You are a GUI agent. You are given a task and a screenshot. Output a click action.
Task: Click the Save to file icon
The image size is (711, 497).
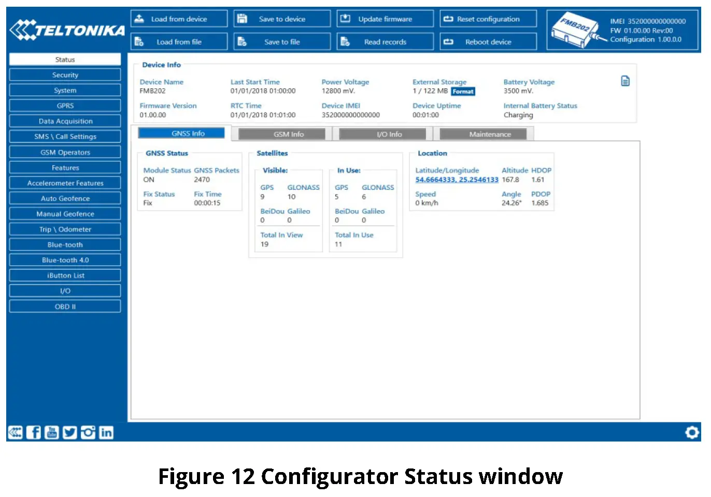242,42
